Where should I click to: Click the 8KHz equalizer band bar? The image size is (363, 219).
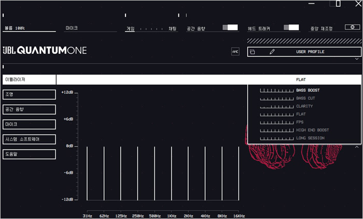coord(222,173)
